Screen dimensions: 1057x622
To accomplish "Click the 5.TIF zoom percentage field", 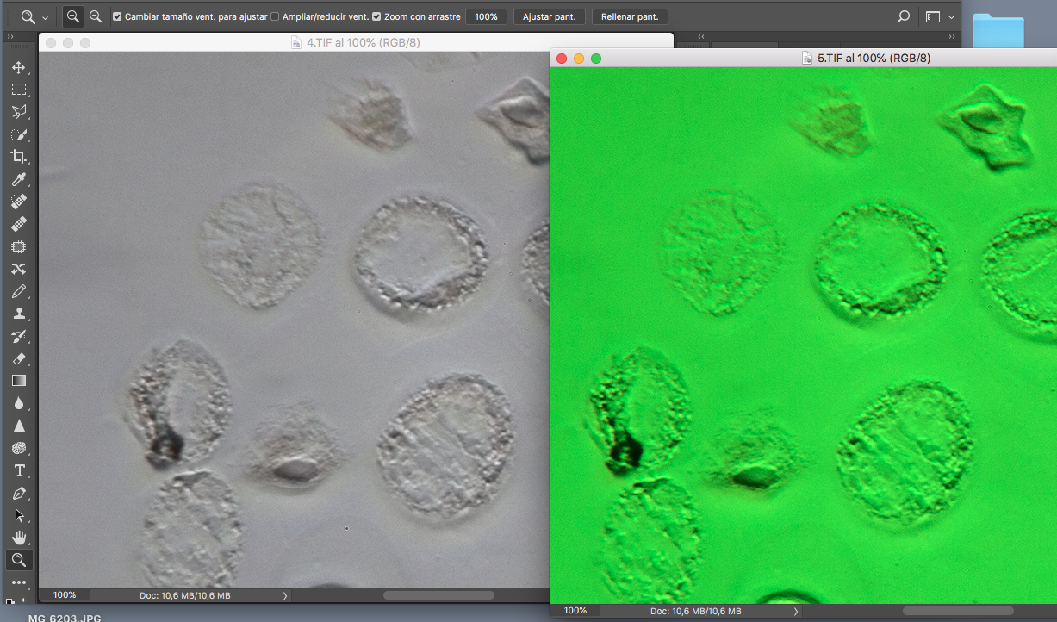I will point(575,611).
